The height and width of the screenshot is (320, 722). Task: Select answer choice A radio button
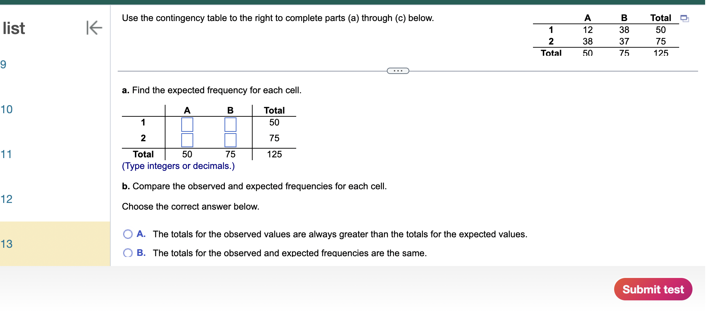[x=128, y=234]
